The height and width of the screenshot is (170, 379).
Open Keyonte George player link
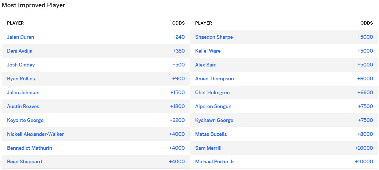tap(25, 120)
